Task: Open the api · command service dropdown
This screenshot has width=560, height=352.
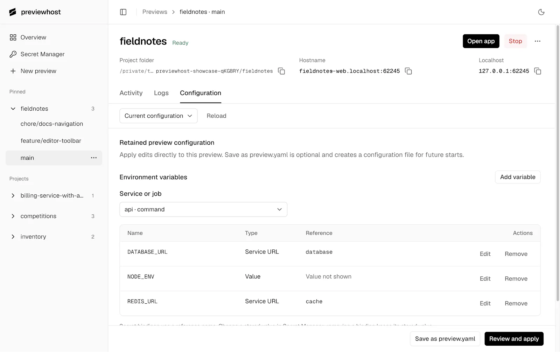Action: (x=203, y=209)
